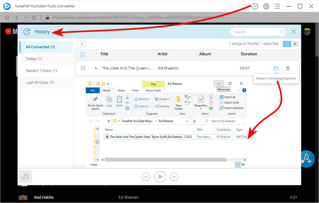The width and height of the screenshot is (319, 203).
Task: Open the New item dropdown in Explorer
Action: point(187,97)
